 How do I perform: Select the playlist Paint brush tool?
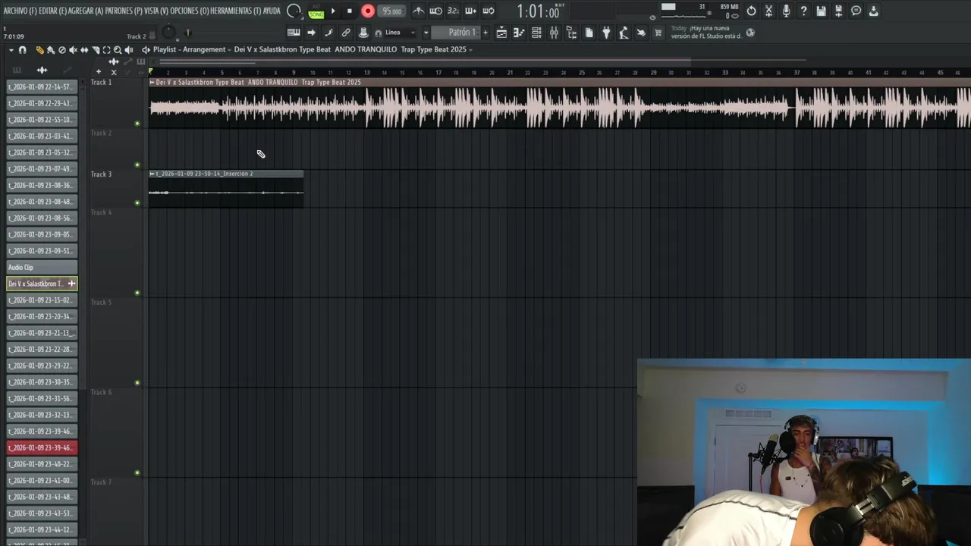point(51,50)
